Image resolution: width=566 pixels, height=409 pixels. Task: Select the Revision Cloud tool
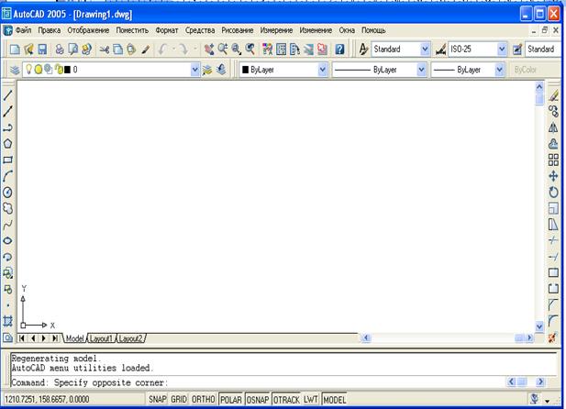tap(7, 208)
